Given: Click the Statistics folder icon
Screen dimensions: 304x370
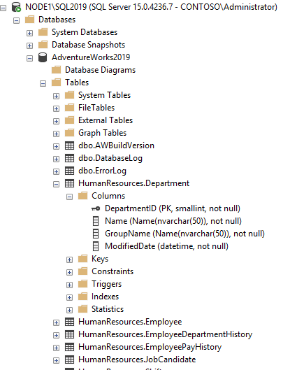Looking at the screenshot, I should [82, 309].
